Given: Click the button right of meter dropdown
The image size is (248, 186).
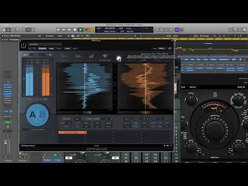Looking at the screenshot, I should [x=50, y=55].
